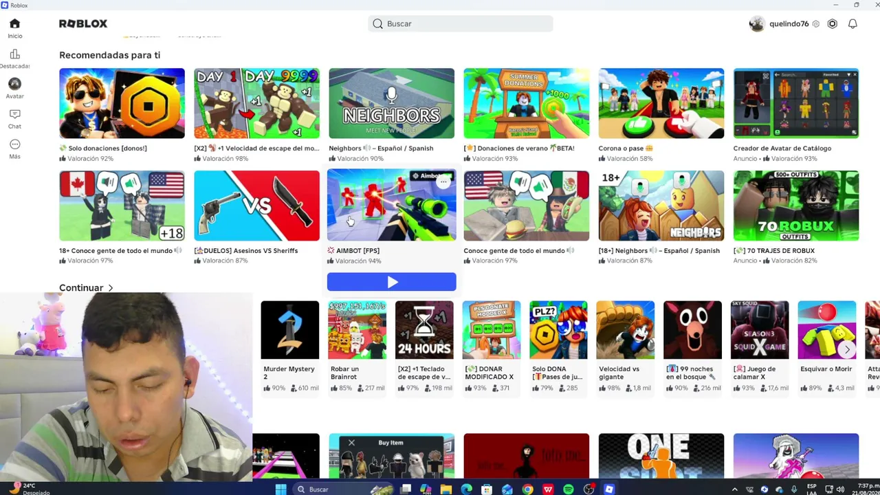
Task: Open the Conoce gente USA-Mexico flags thumbnail
Action: (526, 206)
